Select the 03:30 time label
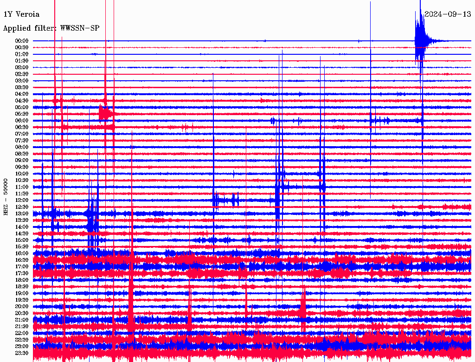The image size is (475, 362). coord(22,87)
